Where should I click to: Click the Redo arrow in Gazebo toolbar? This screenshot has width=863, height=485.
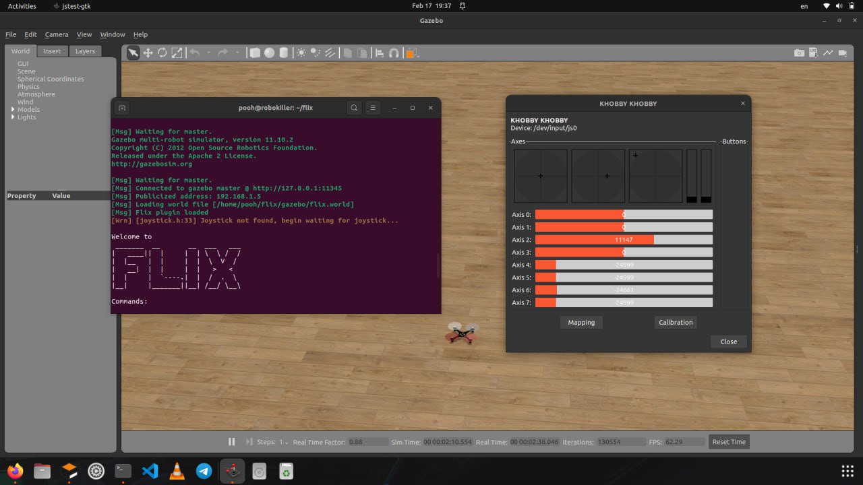click(223, 53)
